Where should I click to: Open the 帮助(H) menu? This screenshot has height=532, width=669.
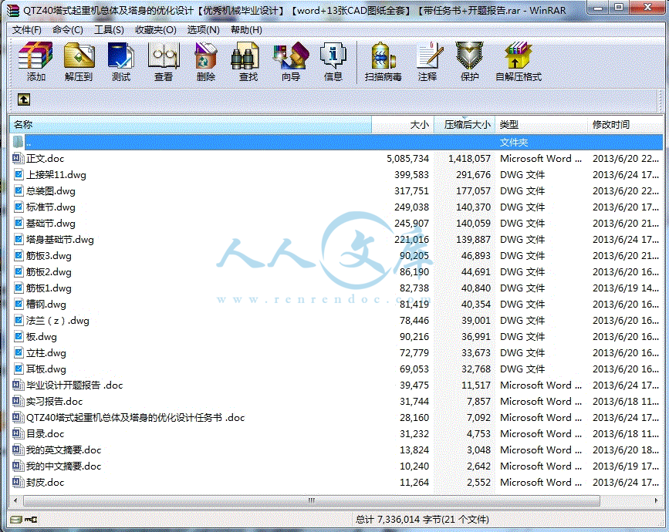pyautogui.click(x=246, y=30)
